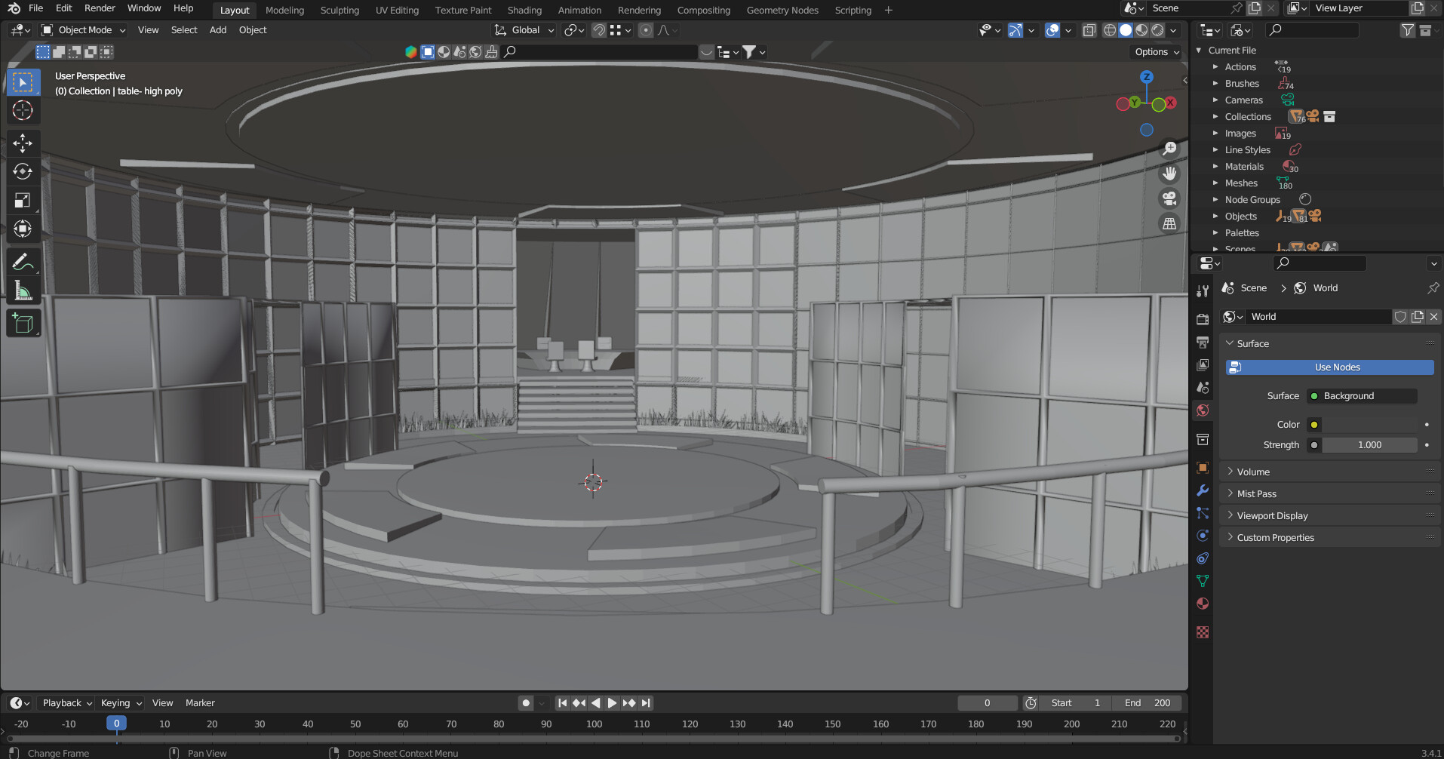Select the Rotate tool

23,171
